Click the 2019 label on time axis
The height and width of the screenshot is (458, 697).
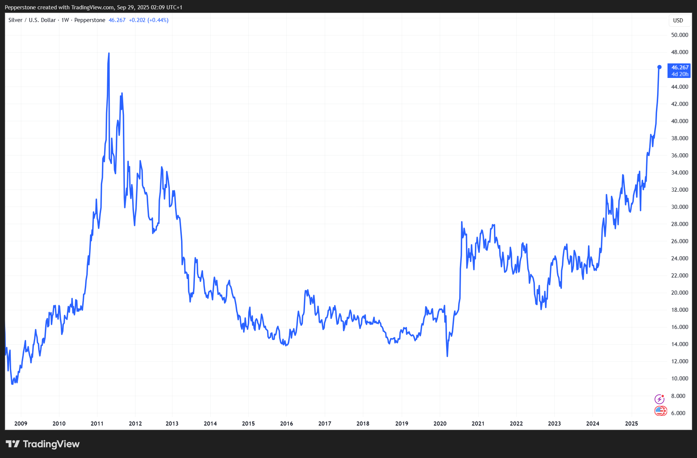[x=402, y=423]
